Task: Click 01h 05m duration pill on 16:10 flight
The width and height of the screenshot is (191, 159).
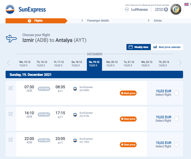Action: click(44, 114)
